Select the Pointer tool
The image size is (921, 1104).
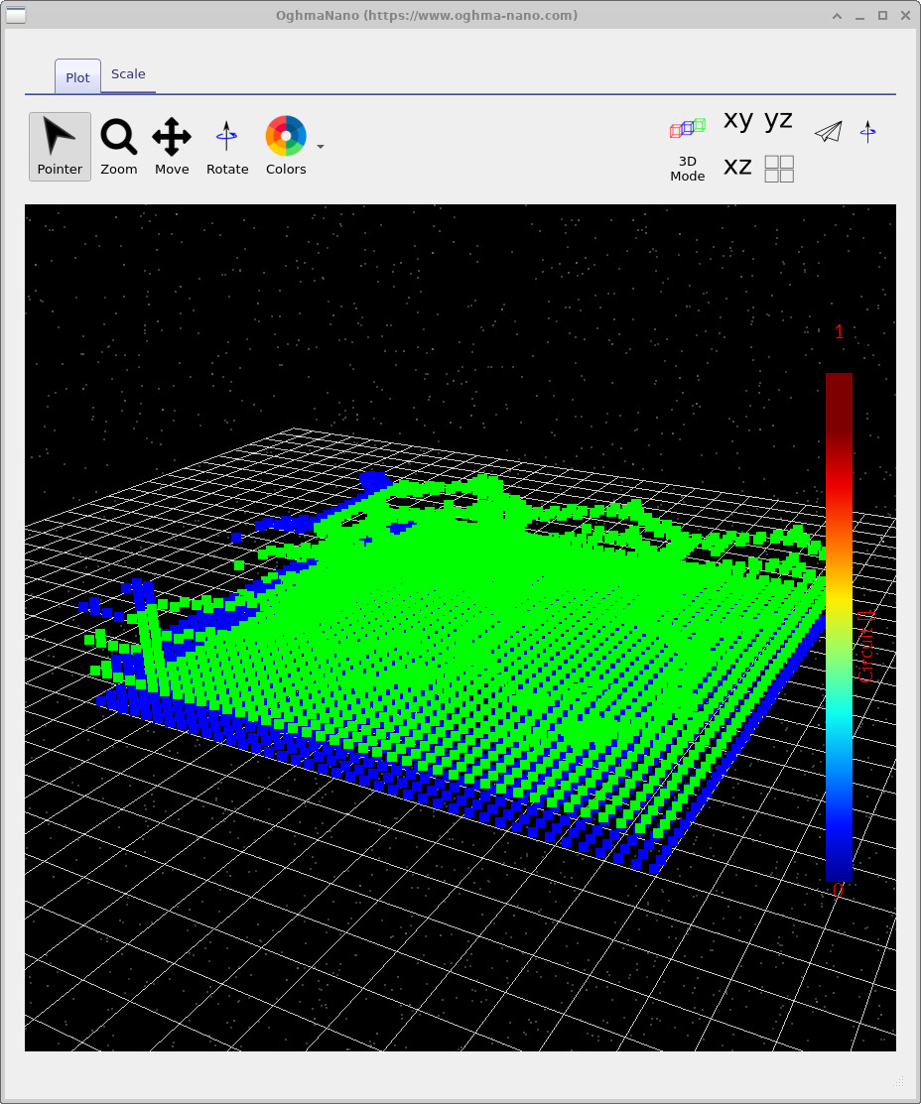tap(59, 145)
